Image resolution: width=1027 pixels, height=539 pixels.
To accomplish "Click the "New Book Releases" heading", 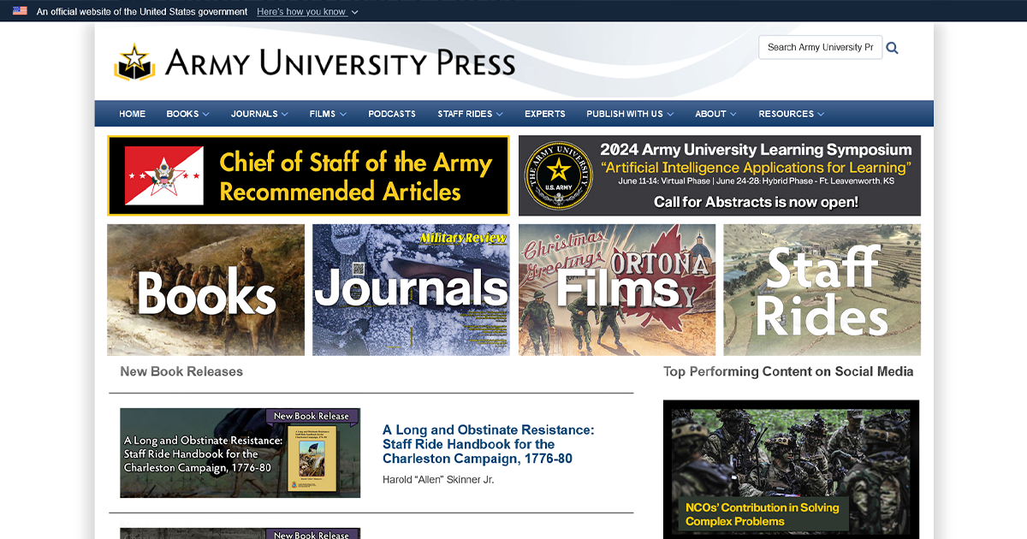I will point(181,371).
